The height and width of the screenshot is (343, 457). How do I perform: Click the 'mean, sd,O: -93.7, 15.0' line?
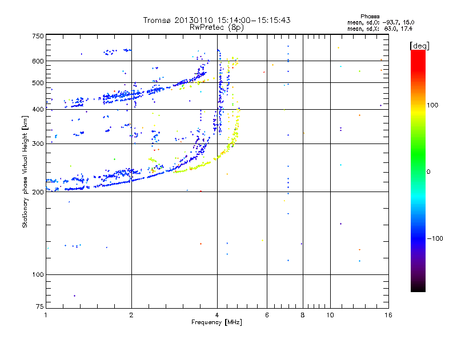380,22
